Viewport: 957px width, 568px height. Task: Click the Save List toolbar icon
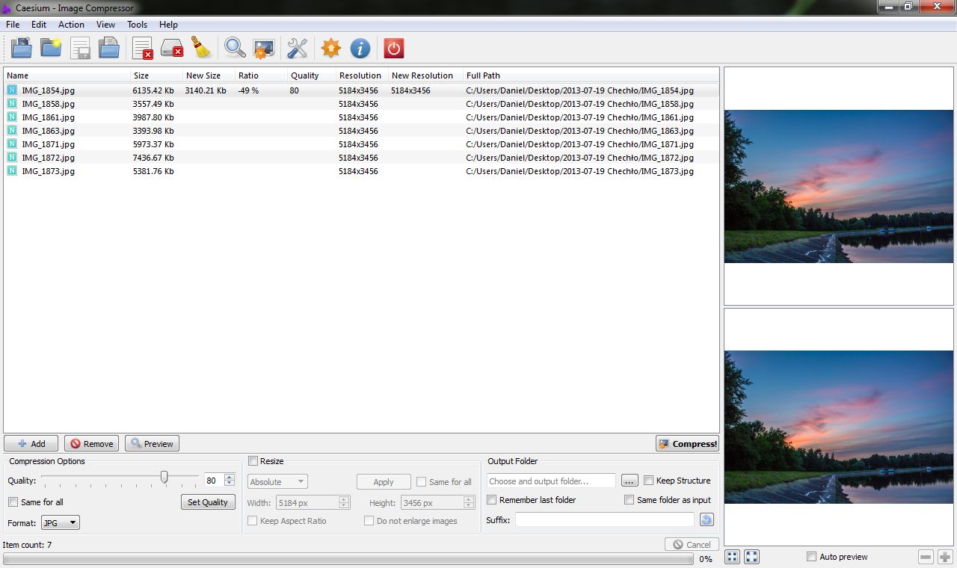(x=80, y=49)
